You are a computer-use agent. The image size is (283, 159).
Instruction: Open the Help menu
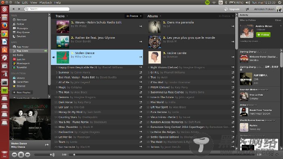(x=57, y=2)
